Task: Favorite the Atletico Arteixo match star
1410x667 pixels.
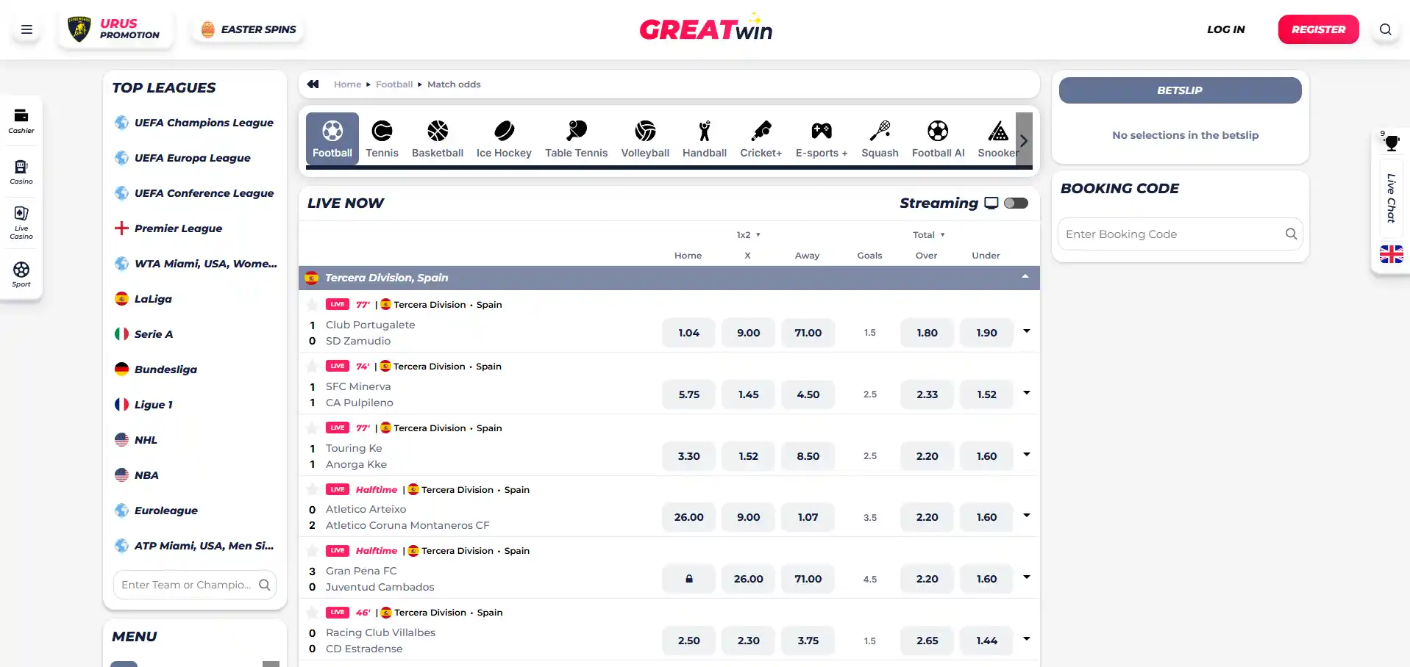Action: point(313,489)
